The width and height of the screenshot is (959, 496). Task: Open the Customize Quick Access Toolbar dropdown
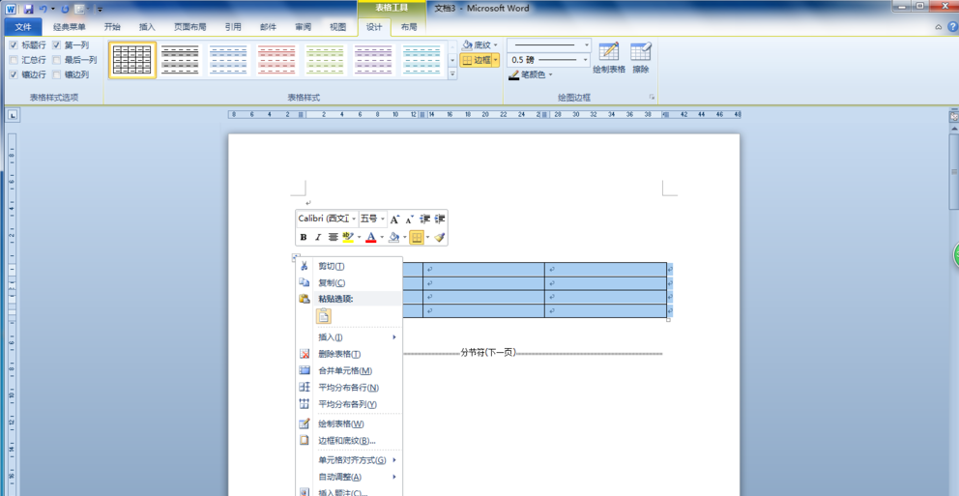tap(101, 9)
